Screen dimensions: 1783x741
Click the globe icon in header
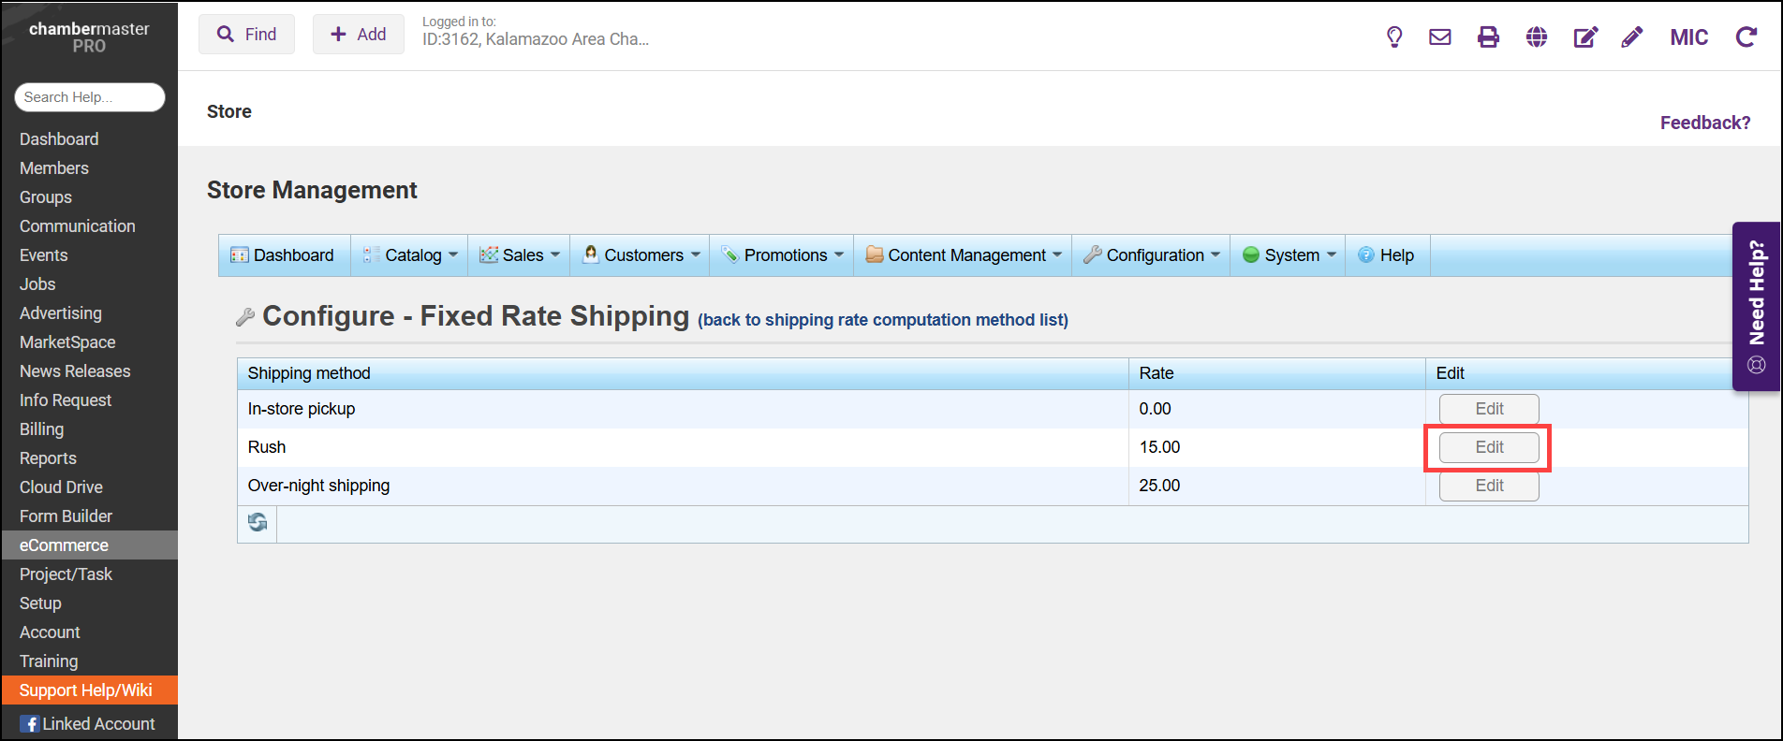pos(1536,37)
